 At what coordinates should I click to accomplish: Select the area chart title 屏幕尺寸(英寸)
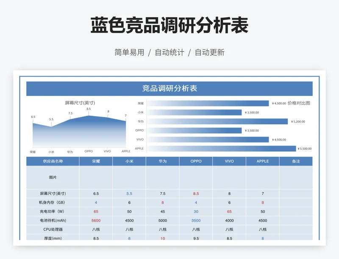click(80, 103)
